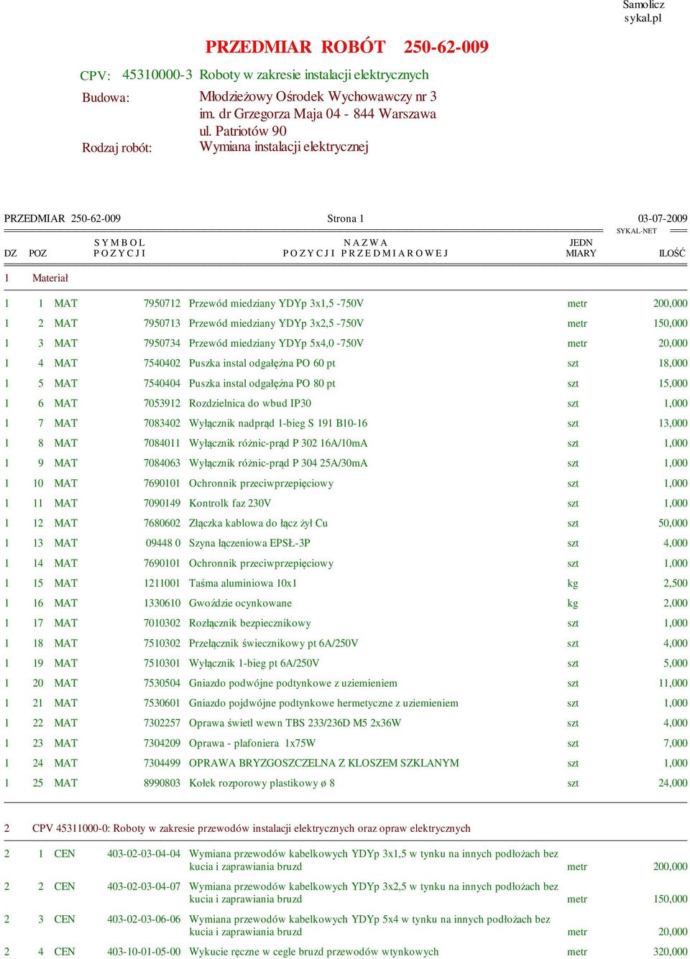Click the 'ILOŚĆ' column header
Screen dimensions: 690x959
coord(672,253)
